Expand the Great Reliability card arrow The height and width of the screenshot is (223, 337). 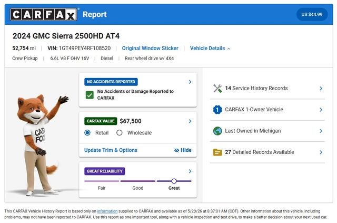pyautogui.click(x=190, y=171)
